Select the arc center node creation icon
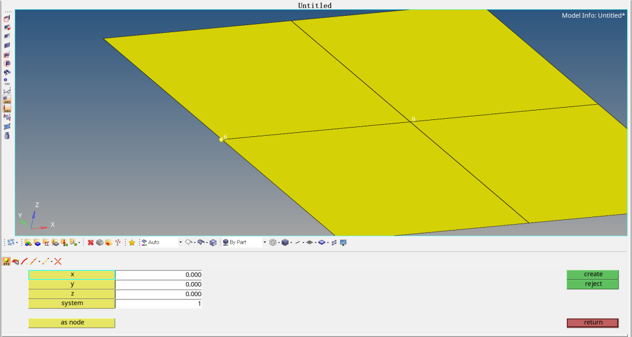Viewport: 632px width, 337px height. (24, 262)
